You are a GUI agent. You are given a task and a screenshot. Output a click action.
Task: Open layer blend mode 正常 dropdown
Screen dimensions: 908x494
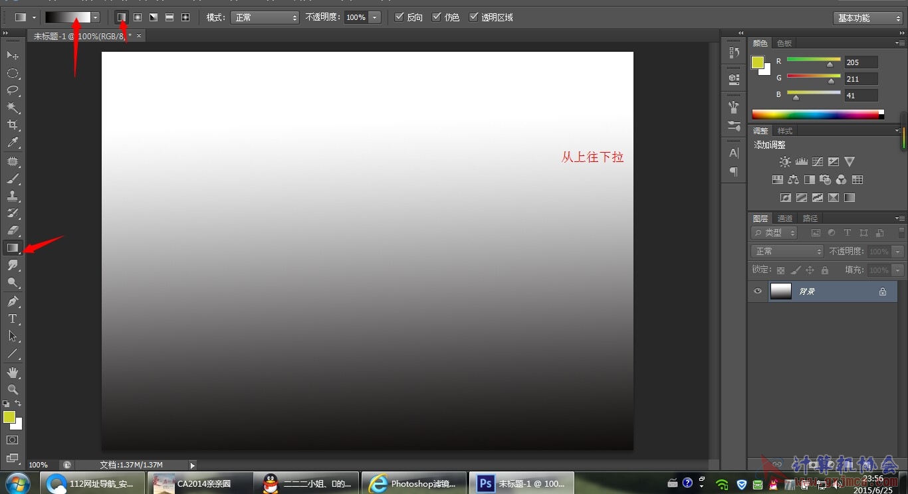coord(788,252)
